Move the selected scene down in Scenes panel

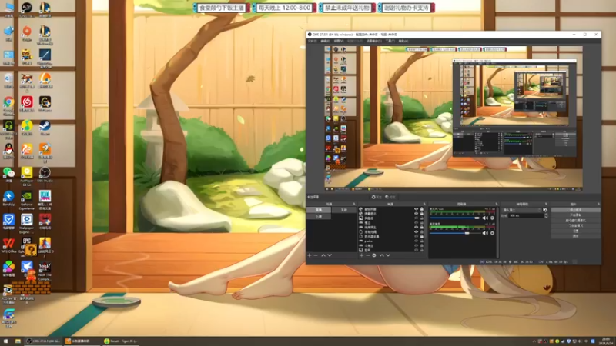pos(330,255)
